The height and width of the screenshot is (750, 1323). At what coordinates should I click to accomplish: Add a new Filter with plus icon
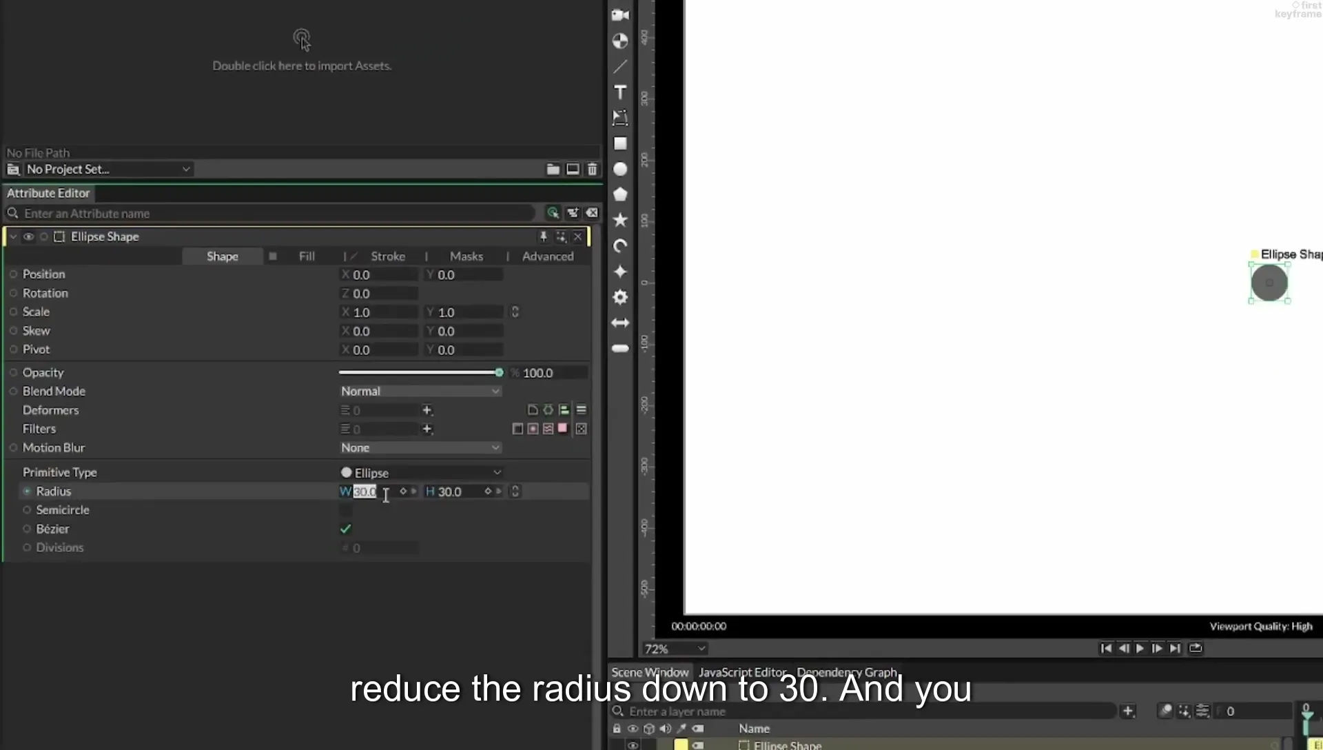[x=427, y=429]
